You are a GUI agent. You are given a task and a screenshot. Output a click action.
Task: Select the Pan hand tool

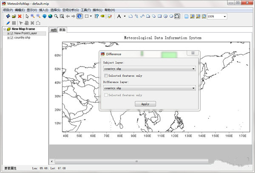(44, 16)
